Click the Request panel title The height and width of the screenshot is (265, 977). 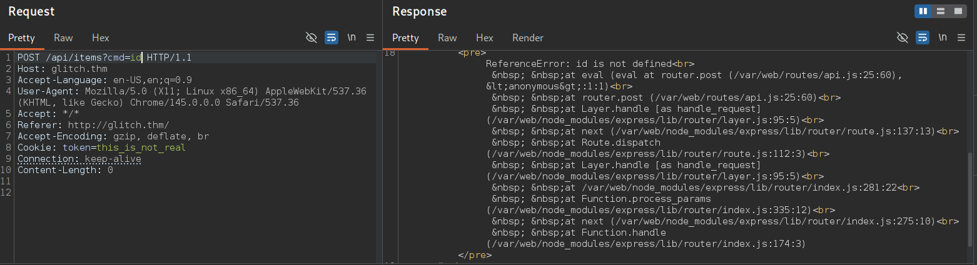click(31, 11)
